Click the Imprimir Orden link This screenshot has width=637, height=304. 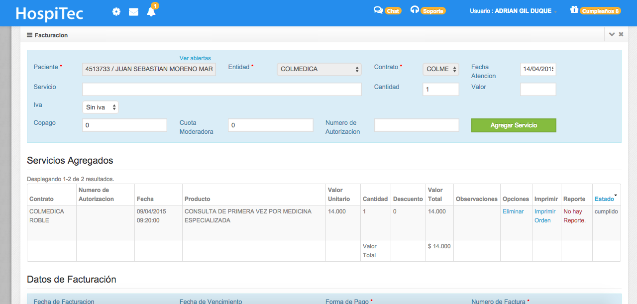click(545, 216)
